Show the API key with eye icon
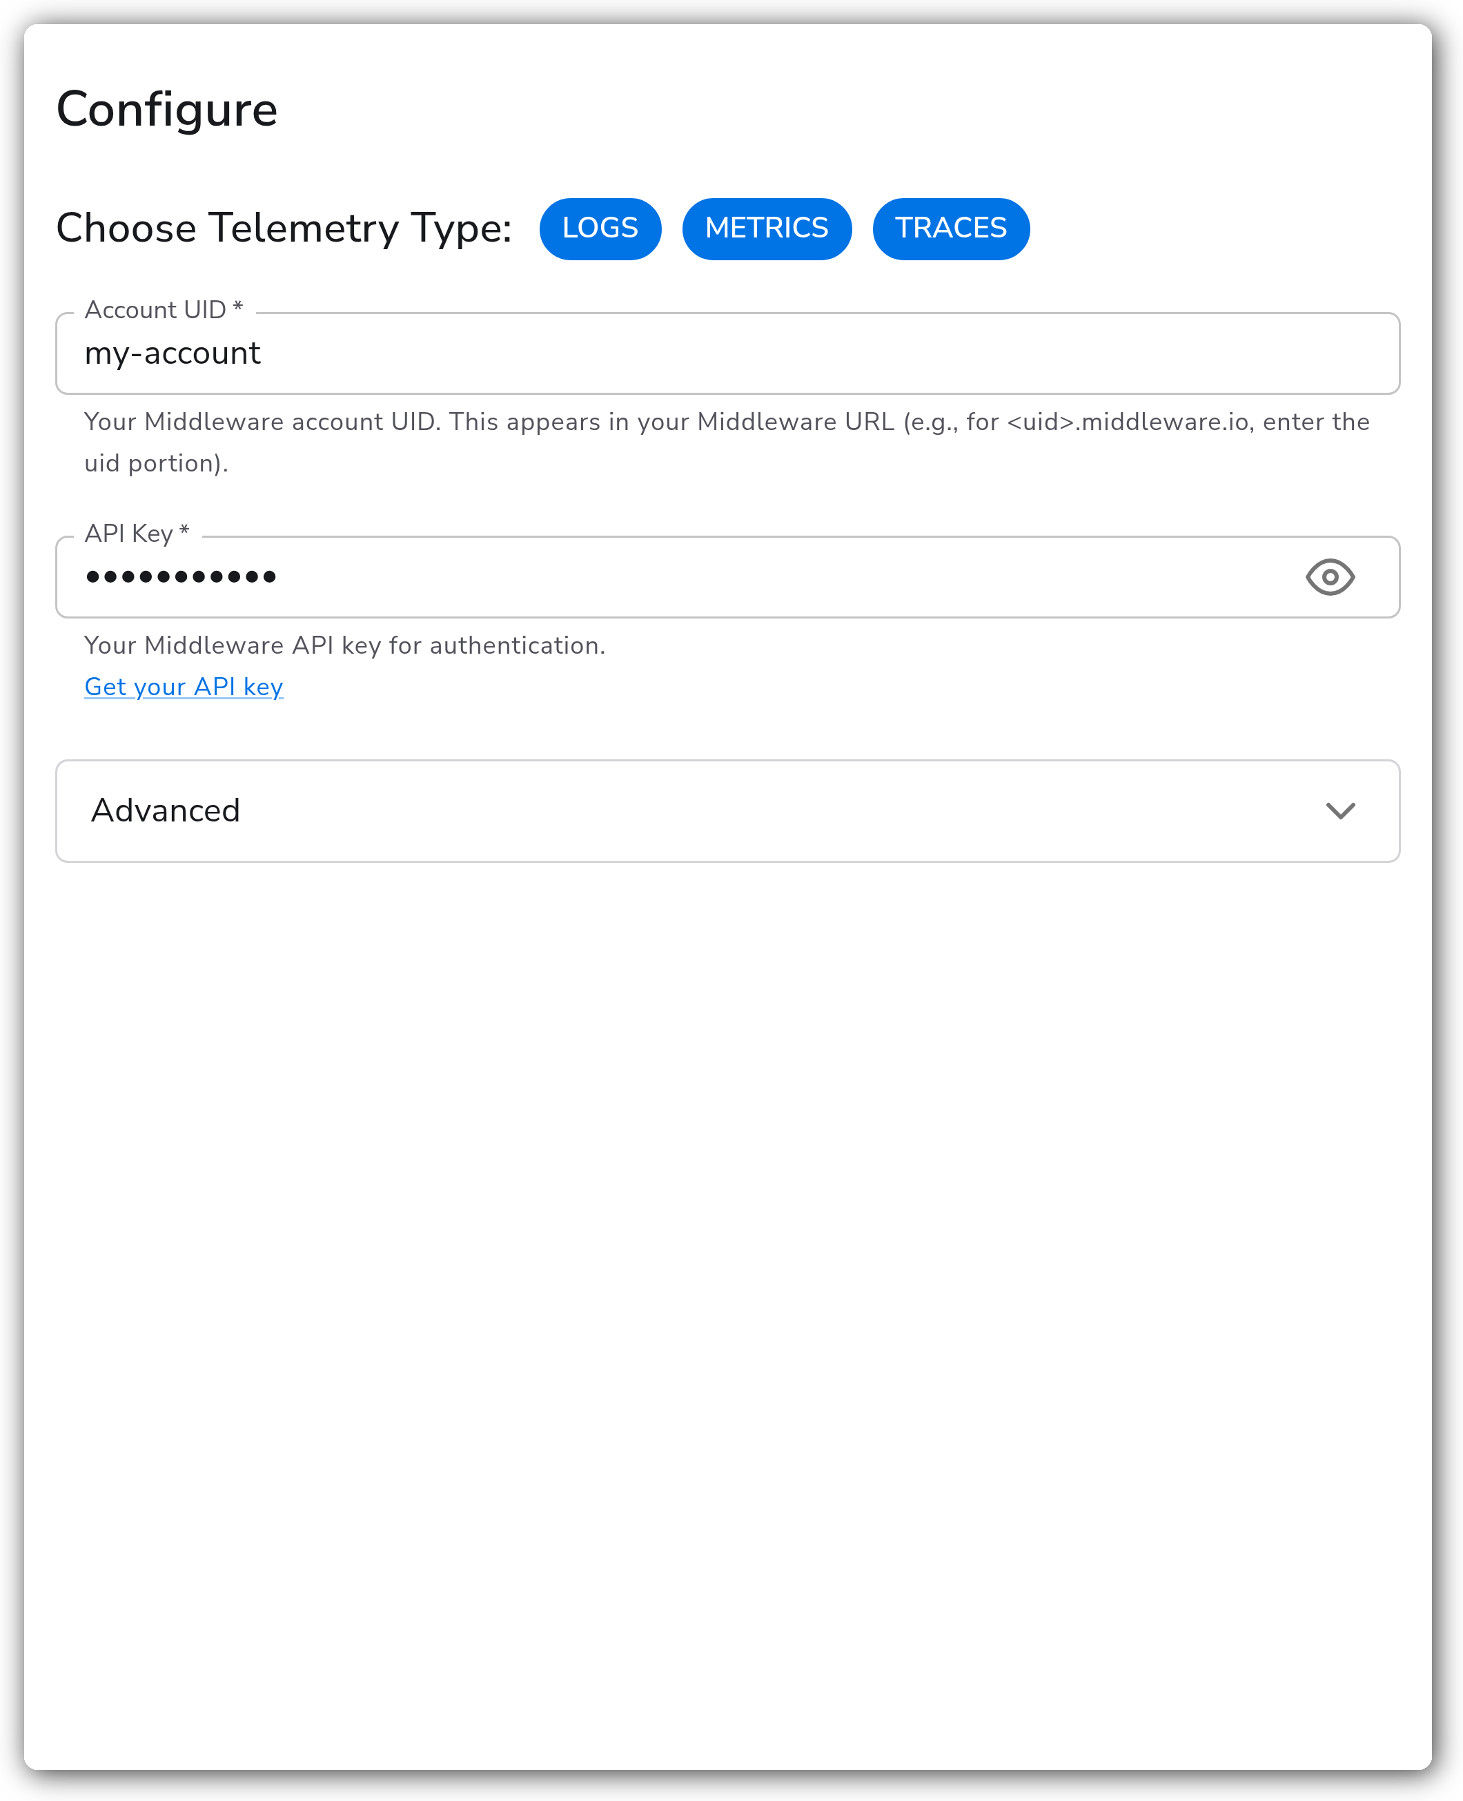The image size is (1463, 1801). pyautogui.click(x=1330, y=577)
